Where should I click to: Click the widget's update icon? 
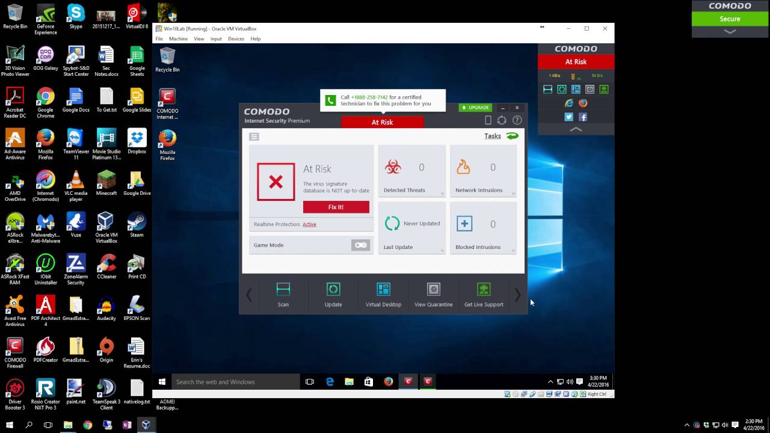coord(562,89)
